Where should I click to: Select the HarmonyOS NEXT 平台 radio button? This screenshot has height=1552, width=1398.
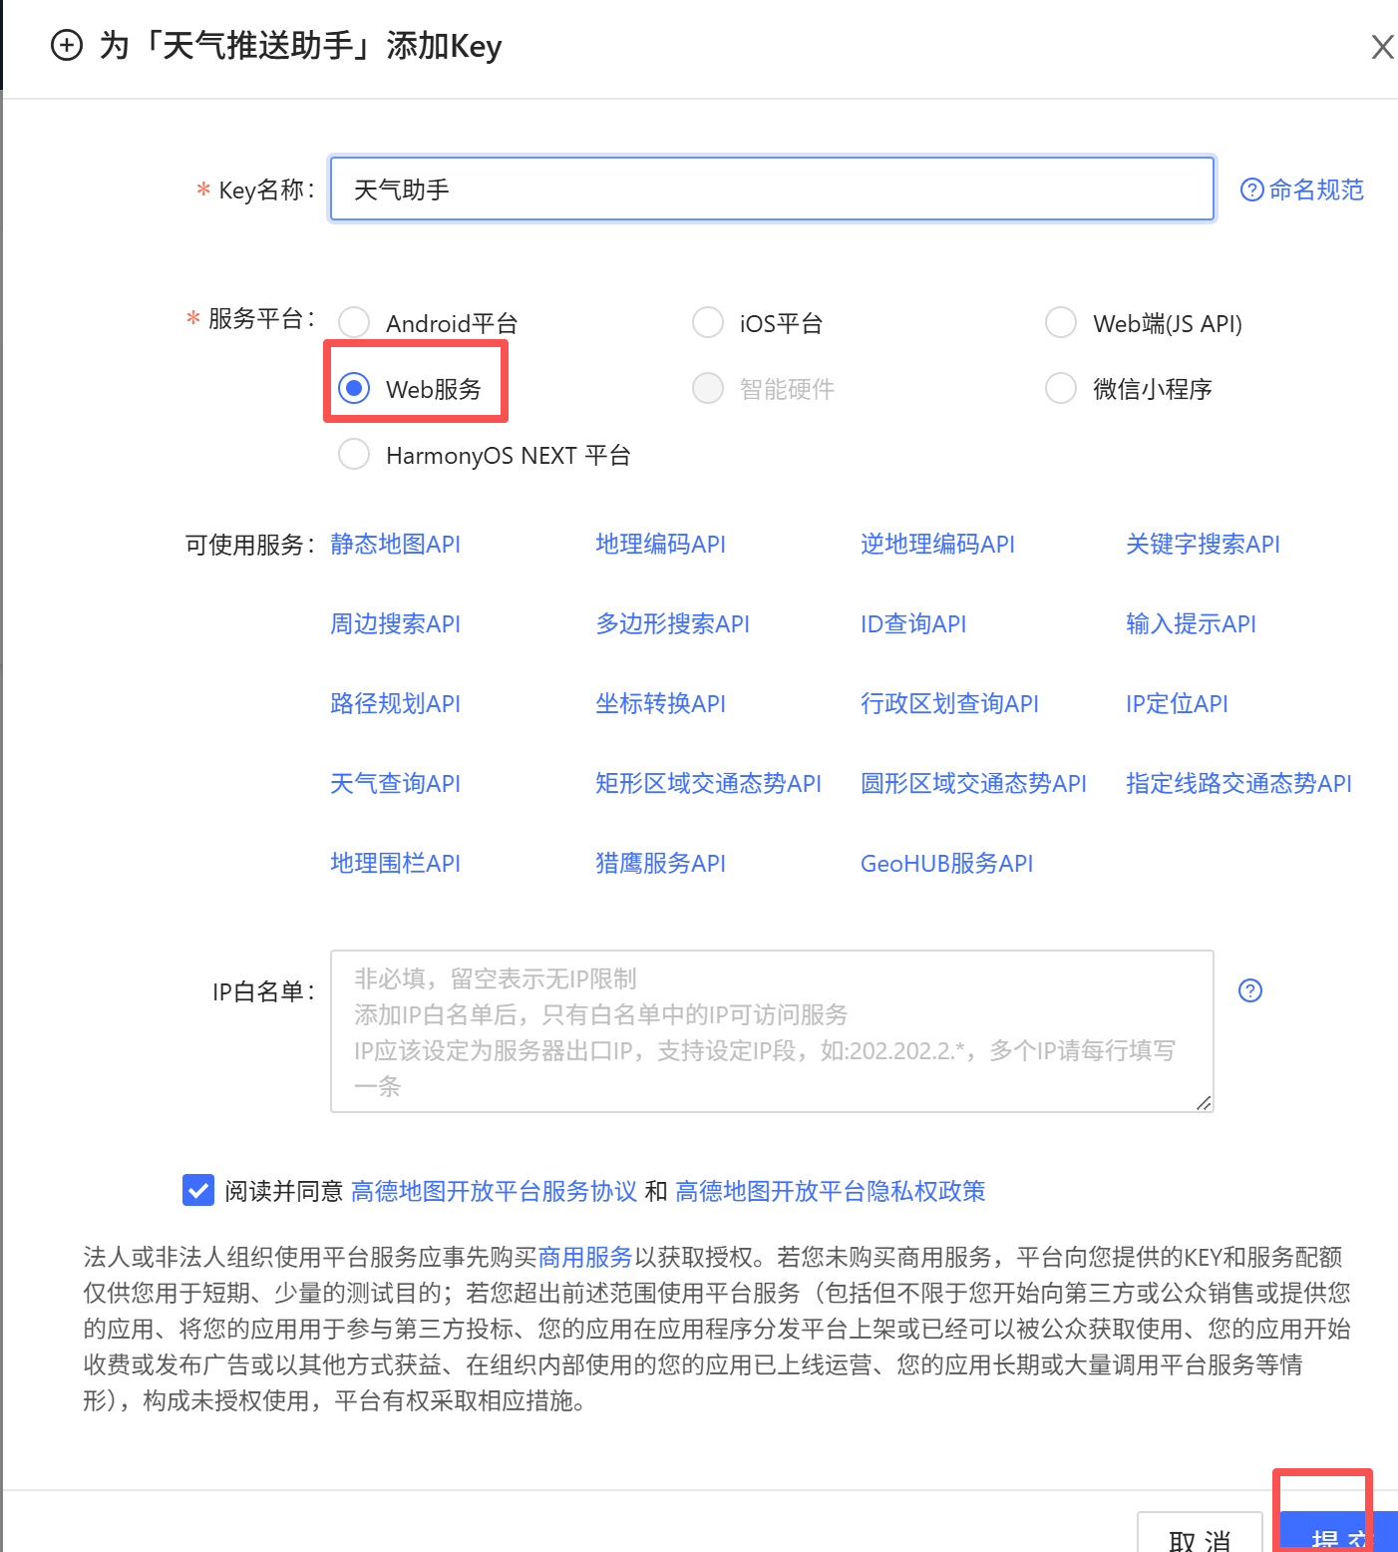[354, 454]
